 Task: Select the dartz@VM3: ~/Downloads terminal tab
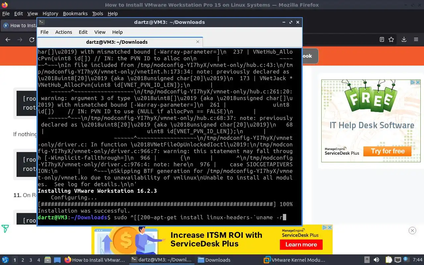[120, 42]
